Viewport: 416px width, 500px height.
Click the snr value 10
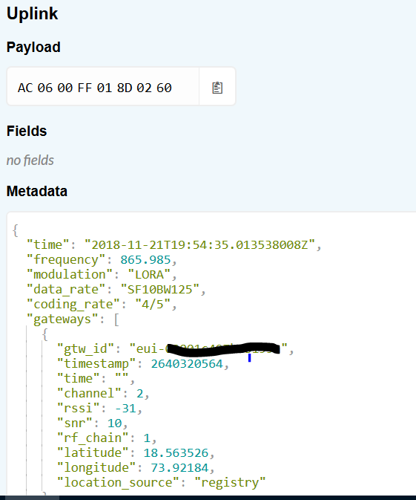pos(115,423)
